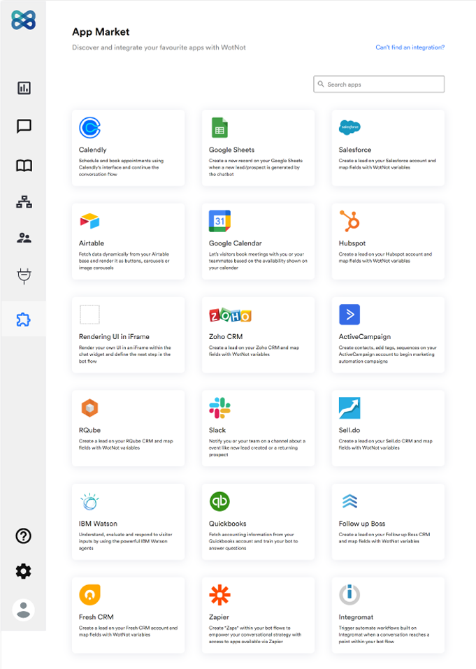Click the Sell.do arrow logo
This screenshot has height=669, width=476.
[x=349, y=408]
